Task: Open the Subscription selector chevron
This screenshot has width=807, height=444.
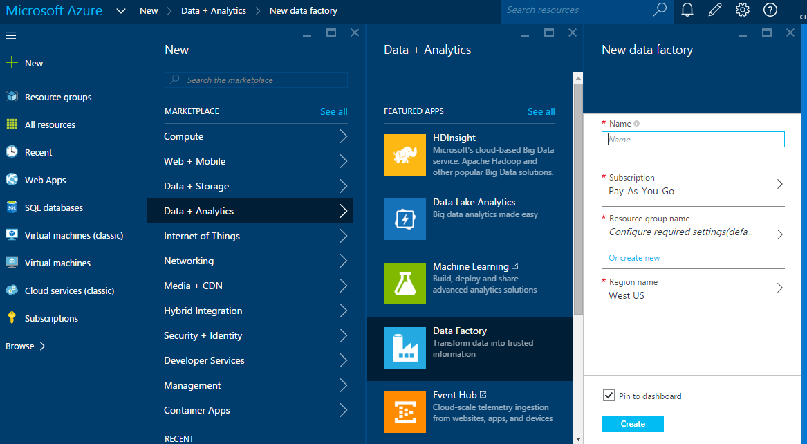Action: point(780,184)
